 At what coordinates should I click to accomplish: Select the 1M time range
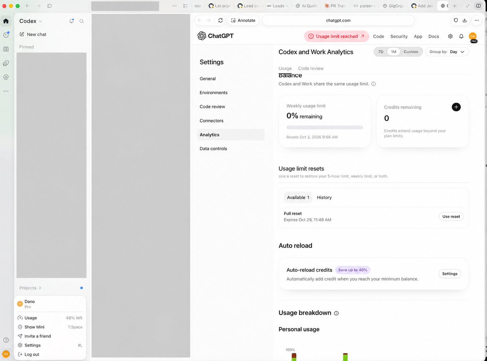point(394,52)
